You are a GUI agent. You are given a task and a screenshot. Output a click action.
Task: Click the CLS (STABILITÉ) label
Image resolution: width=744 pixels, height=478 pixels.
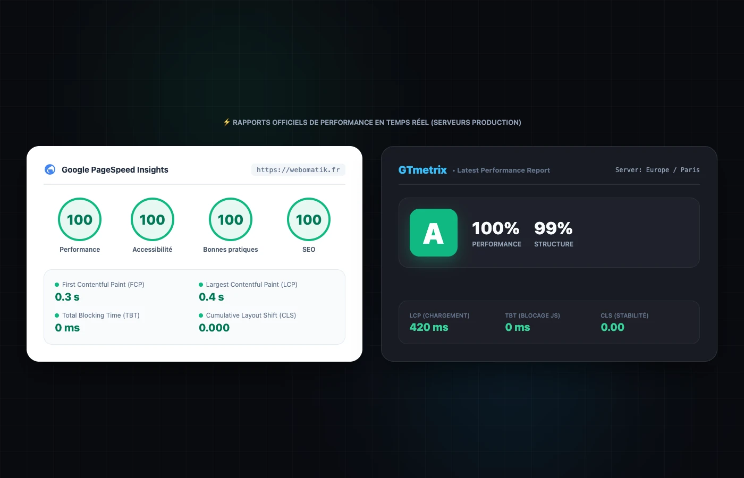tap(624, 315)
